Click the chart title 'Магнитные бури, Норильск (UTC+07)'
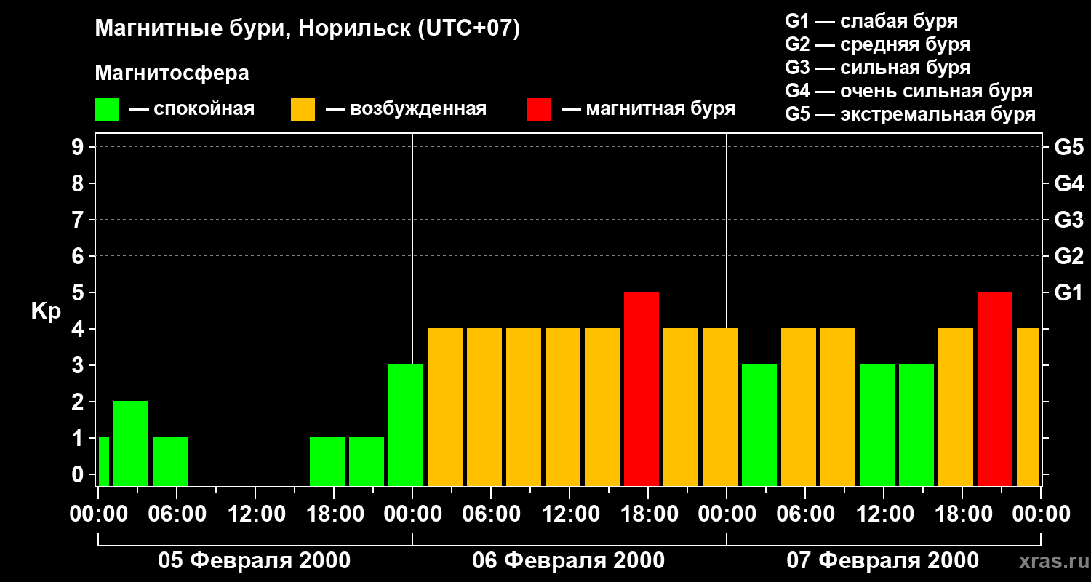The width and height of the screenshot is (1091, 582). 308,29
